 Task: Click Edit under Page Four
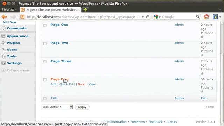point(54,84)
